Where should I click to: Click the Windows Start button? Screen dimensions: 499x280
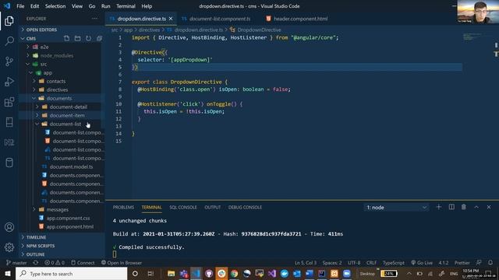pos(8,273)
